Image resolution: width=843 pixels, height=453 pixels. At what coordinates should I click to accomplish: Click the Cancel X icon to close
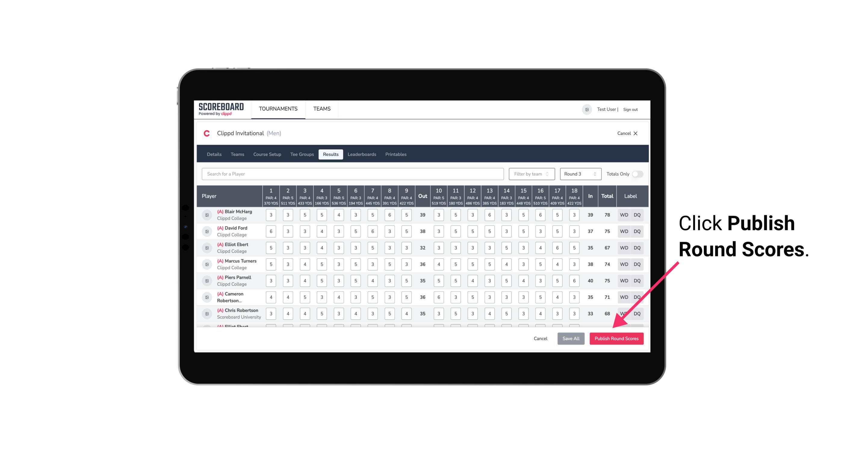tap(635, 133)
